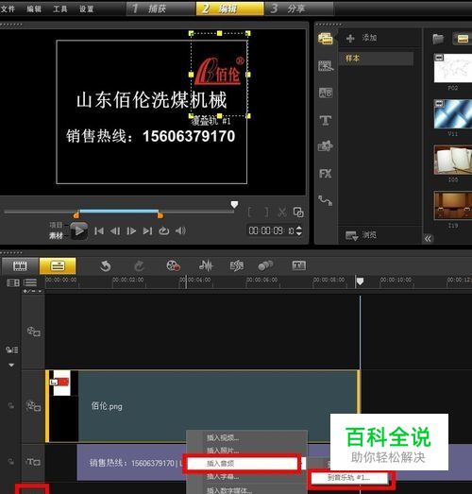Open the Record/Capture option icon
This screenshot has width=472, height=494.
pyautogui.click(x=173, y=266)
